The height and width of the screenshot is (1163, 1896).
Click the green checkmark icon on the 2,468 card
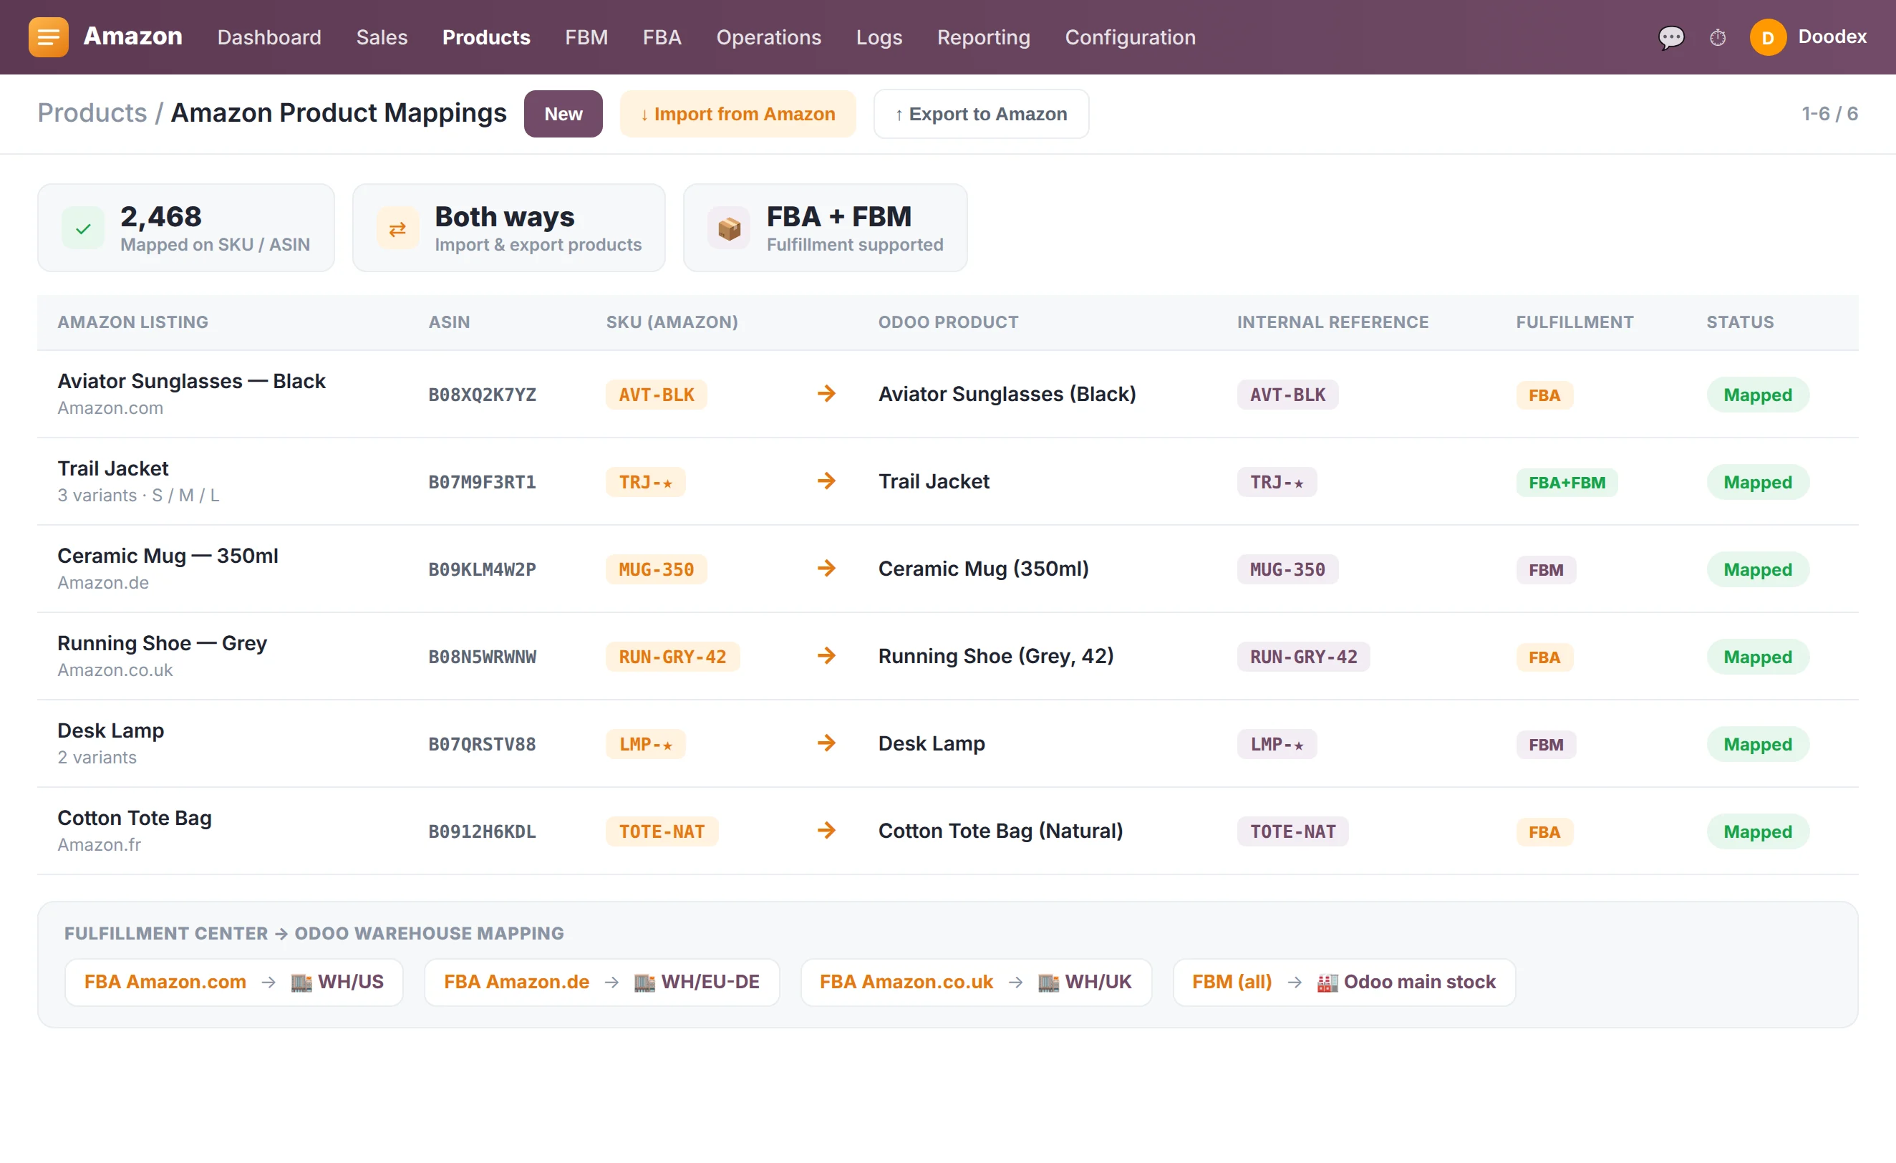coord(83,228)
